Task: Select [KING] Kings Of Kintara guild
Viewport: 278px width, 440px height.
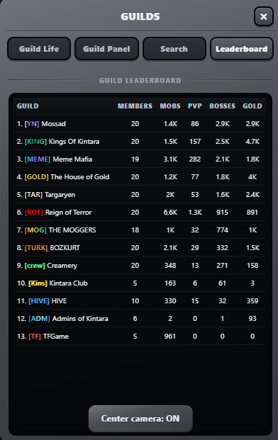Action: pos(140,142)
